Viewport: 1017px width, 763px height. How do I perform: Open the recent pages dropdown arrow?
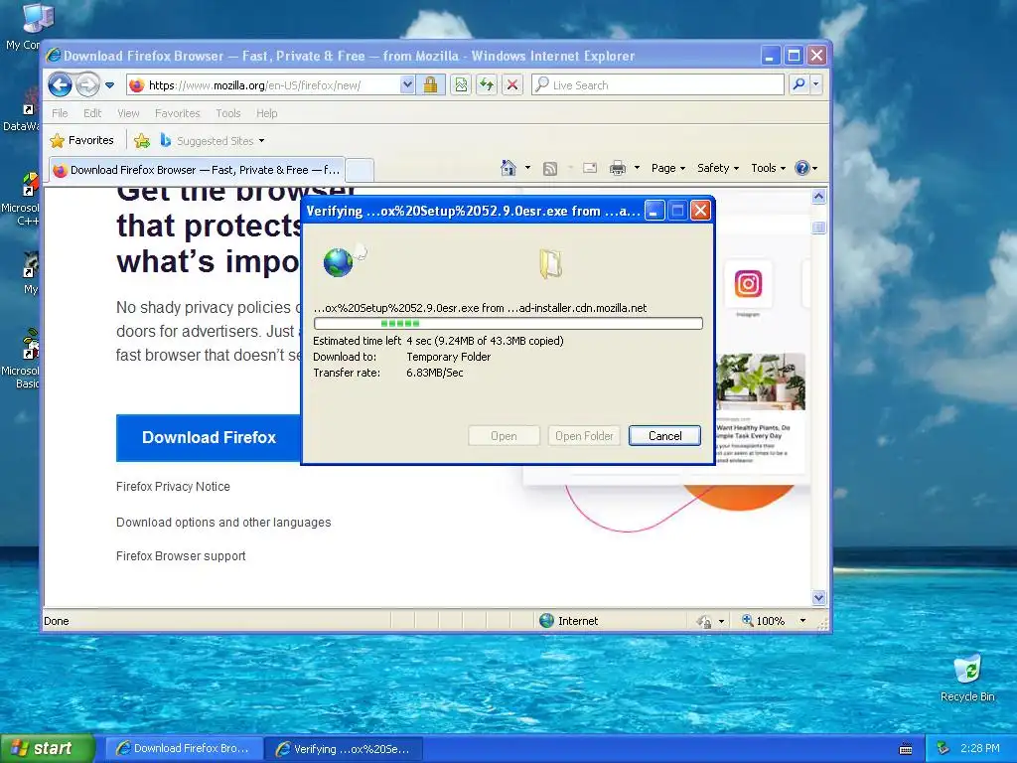click(109, 85)
